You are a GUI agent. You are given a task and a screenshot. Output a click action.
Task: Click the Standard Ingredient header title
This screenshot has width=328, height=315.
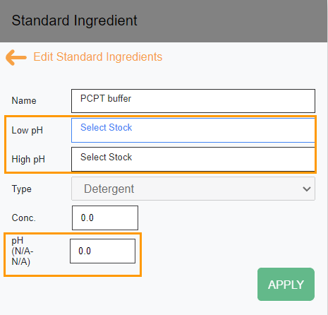click(74, 20)
